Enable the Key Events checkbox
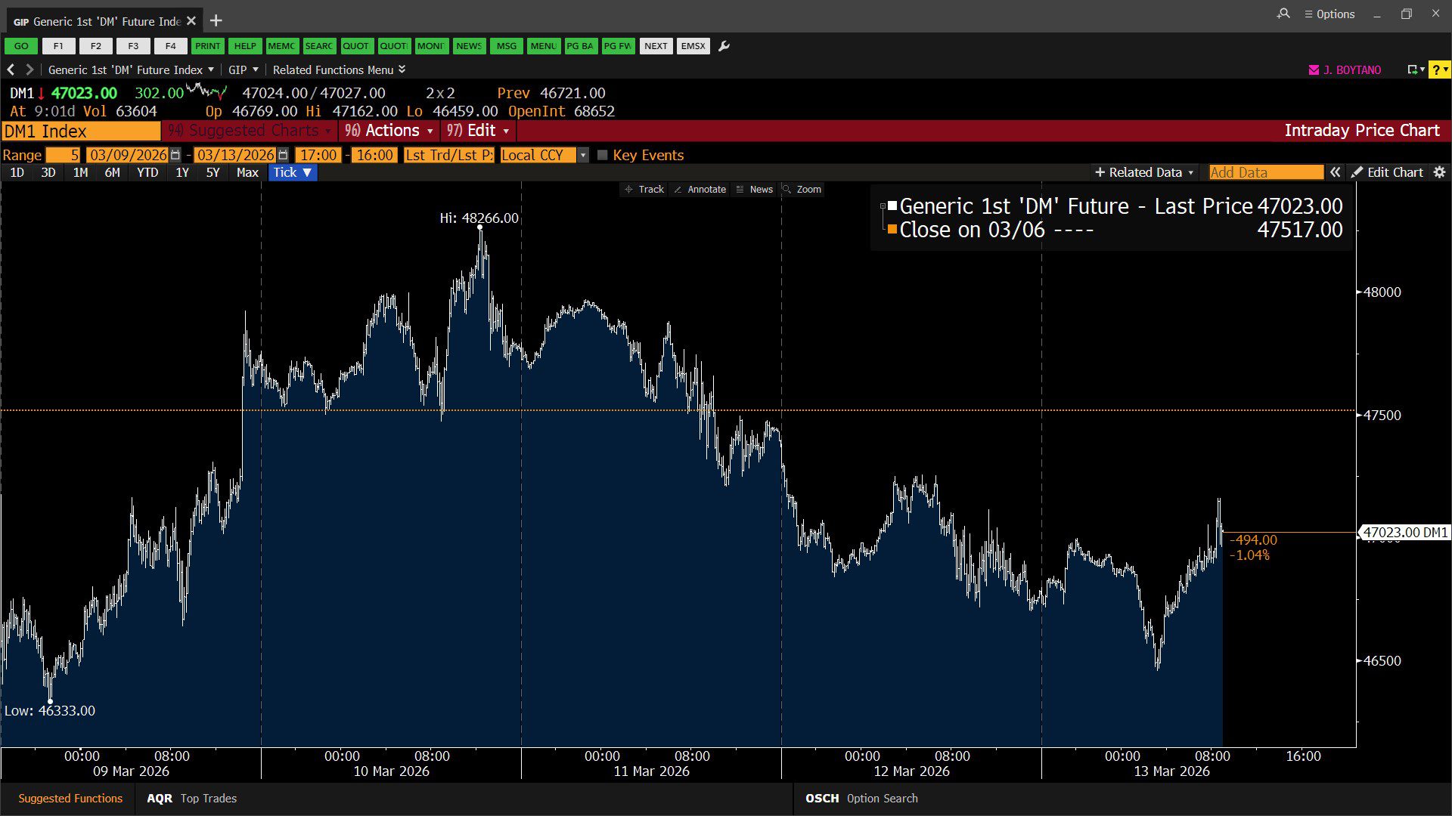The image size is (1452, 816). (x=603, y=155)
